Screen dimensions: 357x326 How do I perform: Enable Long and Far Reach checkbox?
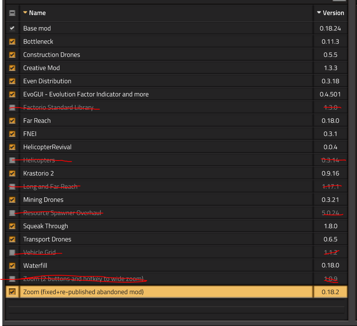(12, 187)
